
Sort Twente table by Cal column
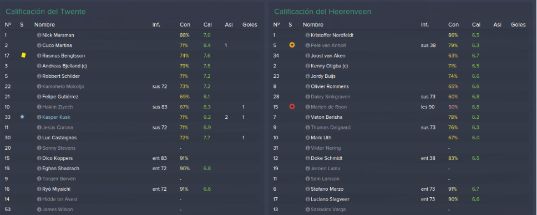(207, 24)
